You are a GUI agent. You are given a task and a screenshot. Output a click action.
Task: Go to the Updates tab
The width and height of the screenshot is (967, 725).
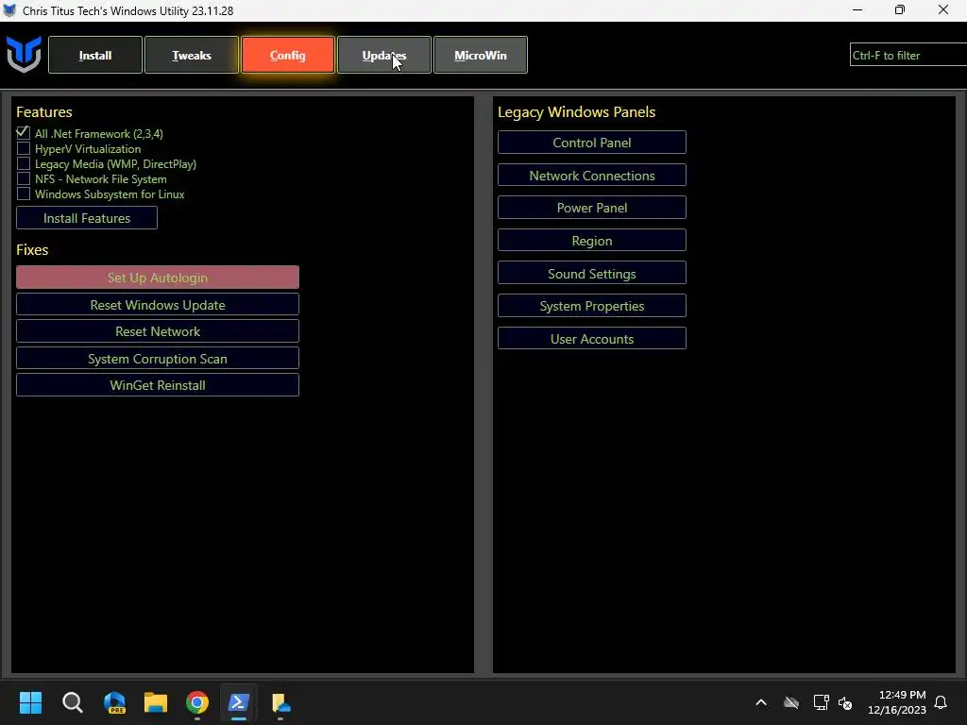tap(384, 55)
